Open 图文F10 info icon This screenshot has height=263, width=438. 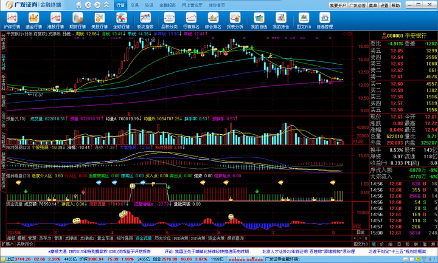304,21
